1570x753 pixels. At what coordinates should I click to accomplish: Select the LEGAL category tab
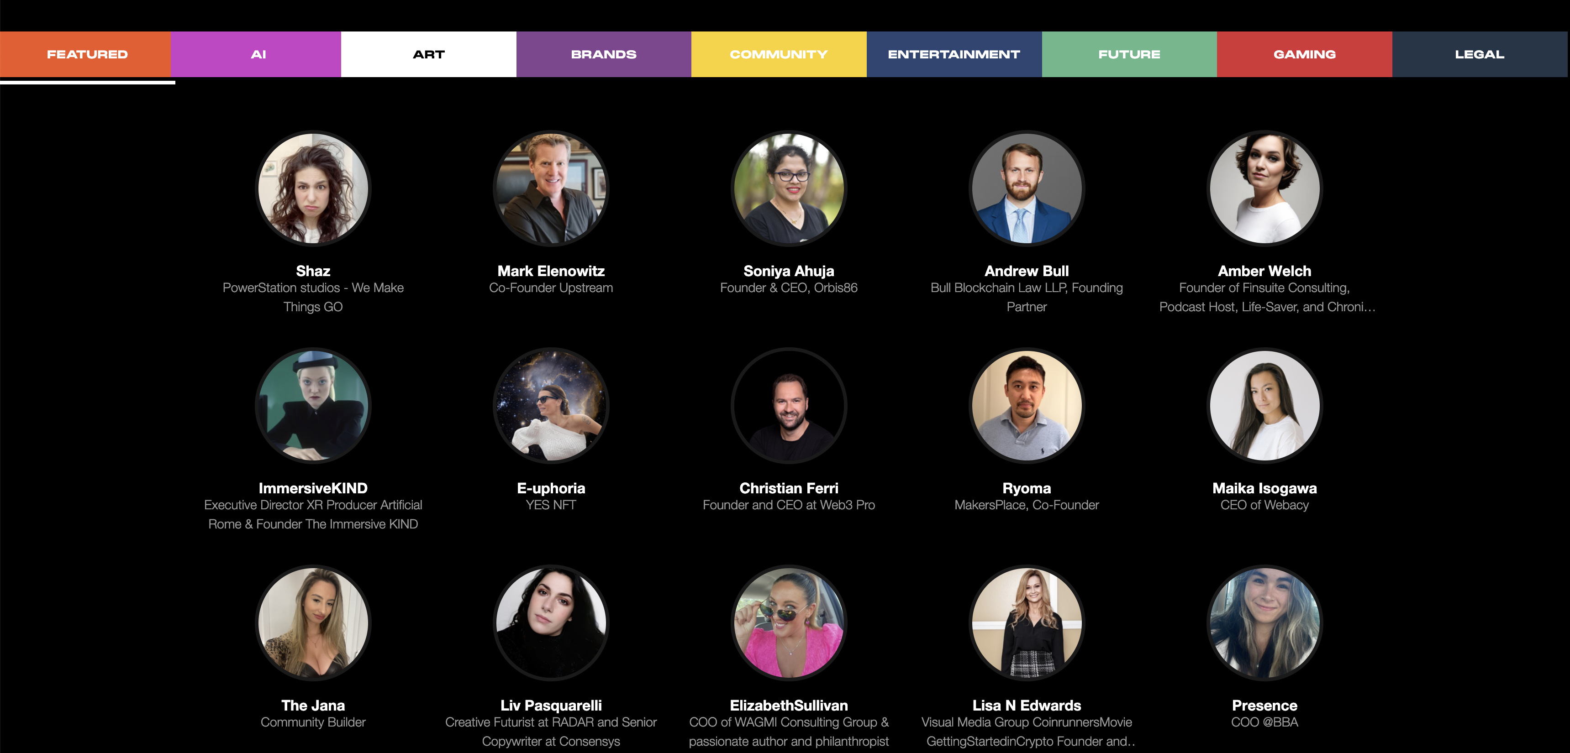[x=1479, y=53]
